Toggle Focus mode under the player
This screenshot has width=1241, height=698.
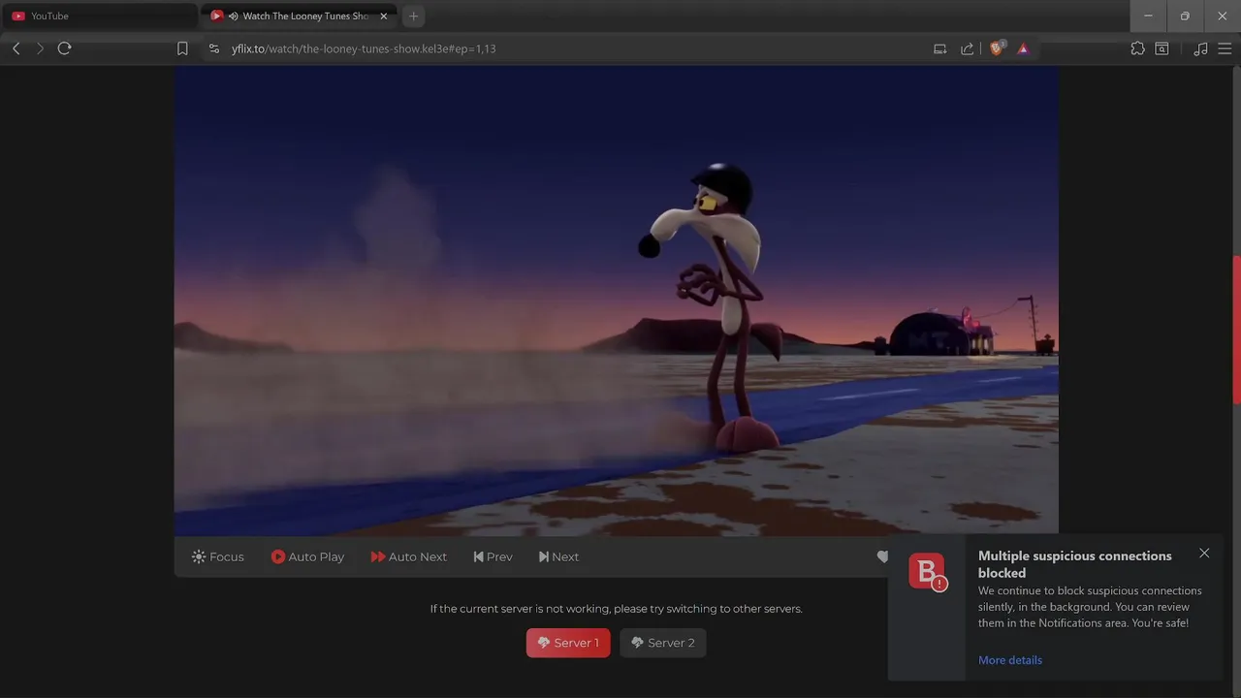[218, 556]
